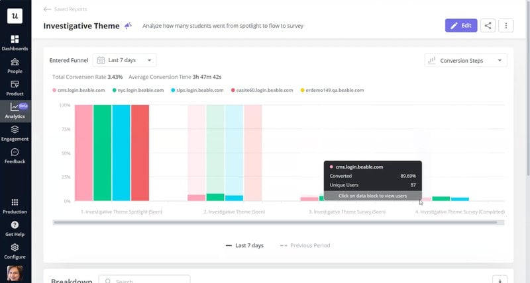Open the Feedback sidebar icon

(15, 155)
